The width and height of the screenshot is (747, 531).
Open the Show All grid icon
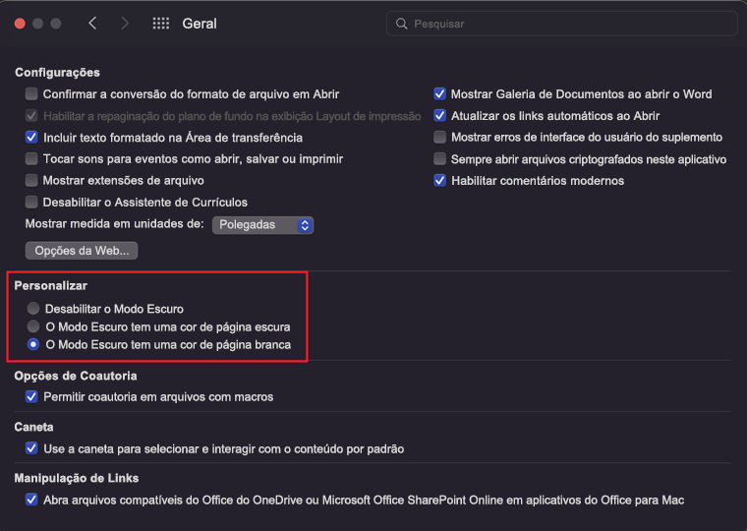(x=161, y=23)
